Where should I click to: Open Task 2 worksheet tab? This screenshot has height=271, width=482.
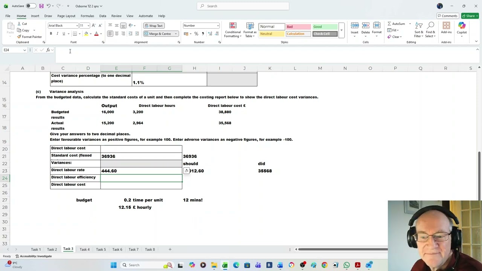pos(52,249)
